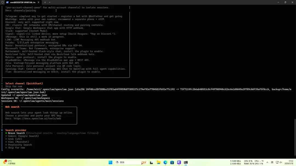This screenshot has height=166, width=296.
Task: Close the mini@DESKTOP terminal tab
Action: pos(39,2)
